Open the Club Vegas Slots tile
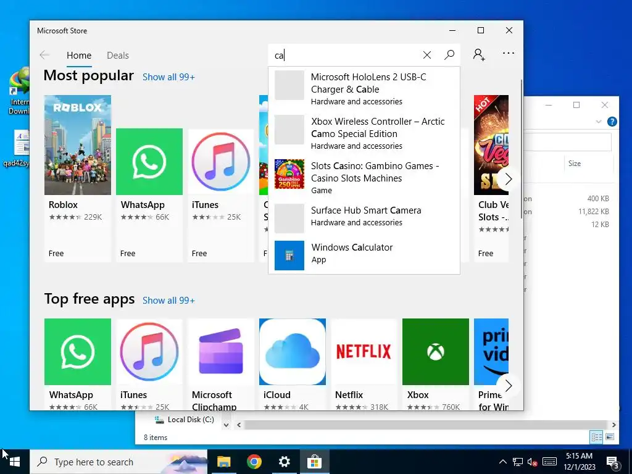 (x=491, y=178)
